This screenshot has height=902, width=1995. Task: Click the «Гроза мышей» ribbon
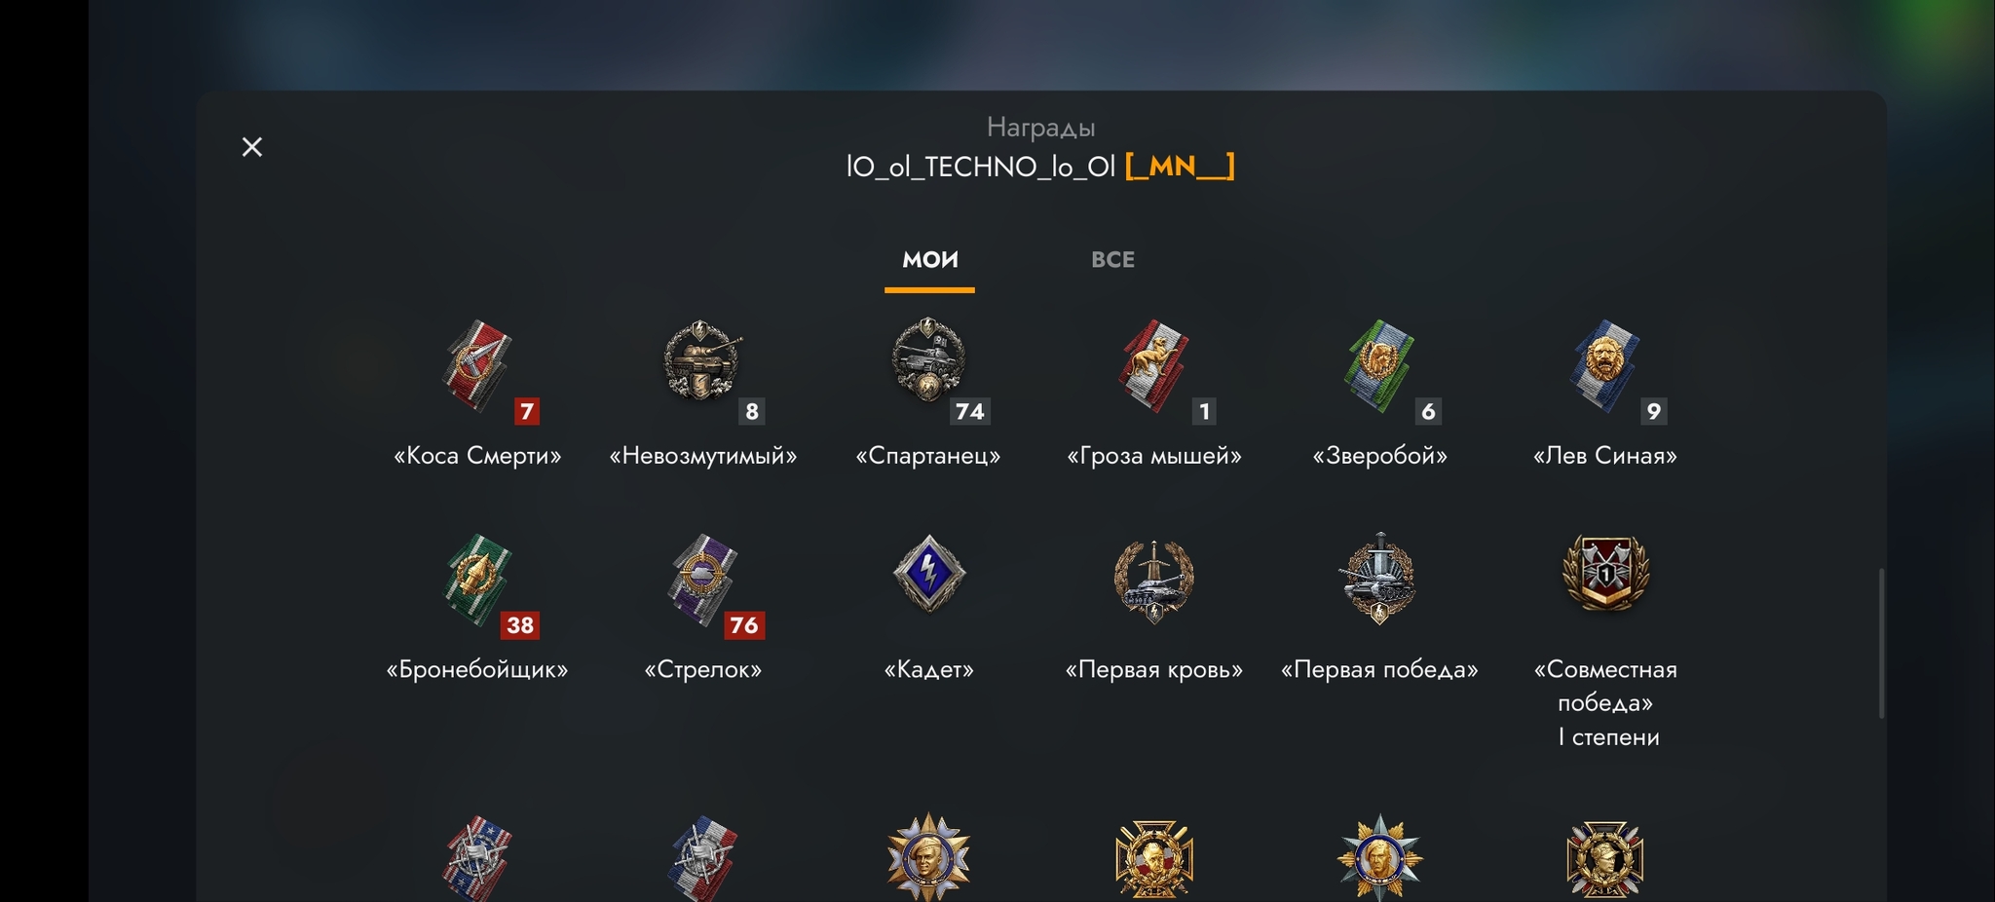(1154, 367)
